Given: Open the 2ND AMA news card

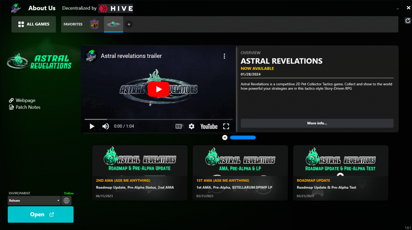Looking at the screenshot, I should tap(140, 173).
